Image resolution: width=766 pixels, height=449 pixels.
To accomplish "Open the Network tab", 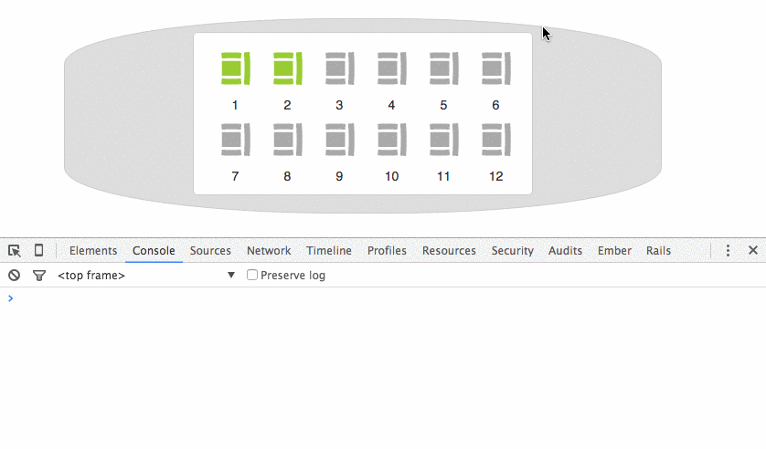I will point(269,250).
